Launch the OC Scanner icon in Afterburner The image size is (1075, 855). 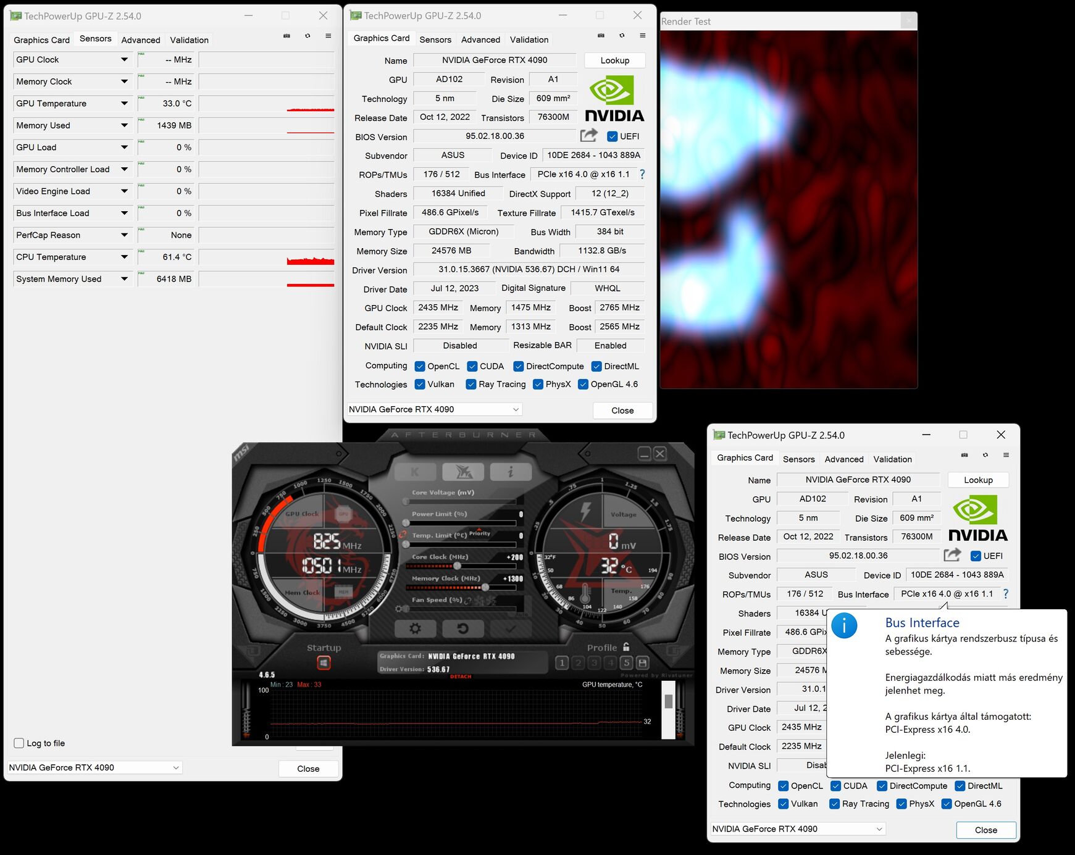coord(463,472)
